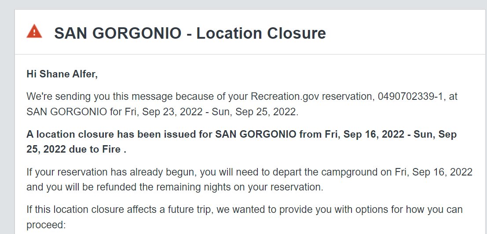
Task: Click the SAN GORGONIO - Location Closure heading
Action: click(190, 33)
